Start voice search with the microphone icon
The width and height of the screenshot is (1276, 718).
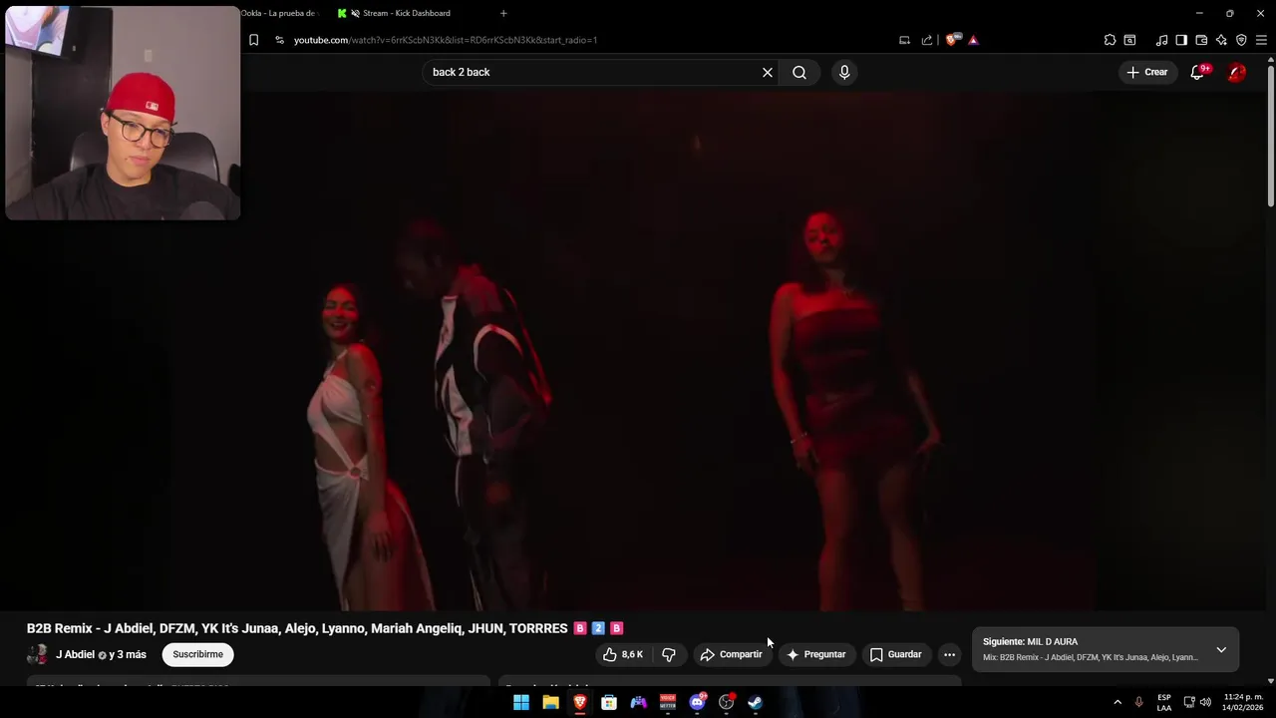844,72
